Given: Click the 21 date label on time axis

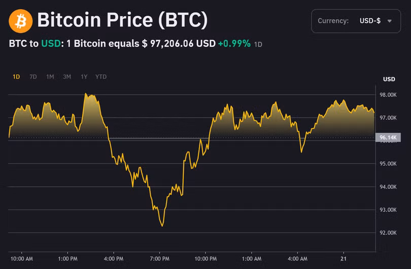Looking at the screenshot, I should tap(344, 259).
